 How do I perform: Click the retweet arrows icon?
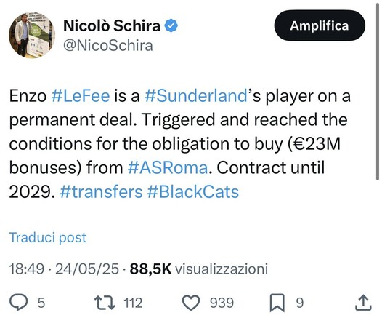(105, 303)
